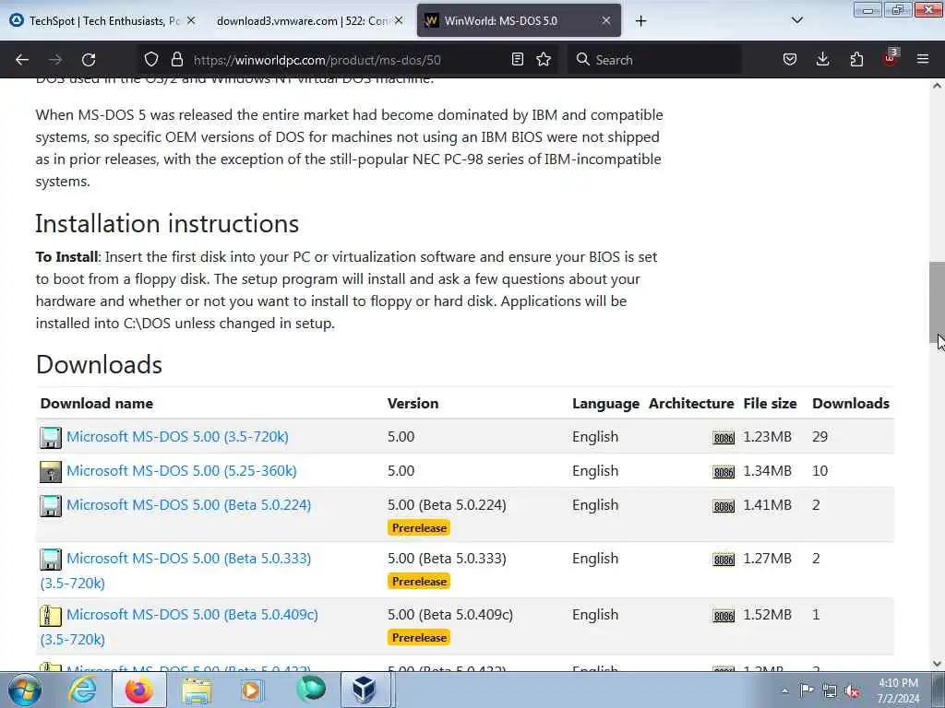The image size is (945, 708).
Task: Close the download3.vmware.com tab
Action: coord(399,20)
